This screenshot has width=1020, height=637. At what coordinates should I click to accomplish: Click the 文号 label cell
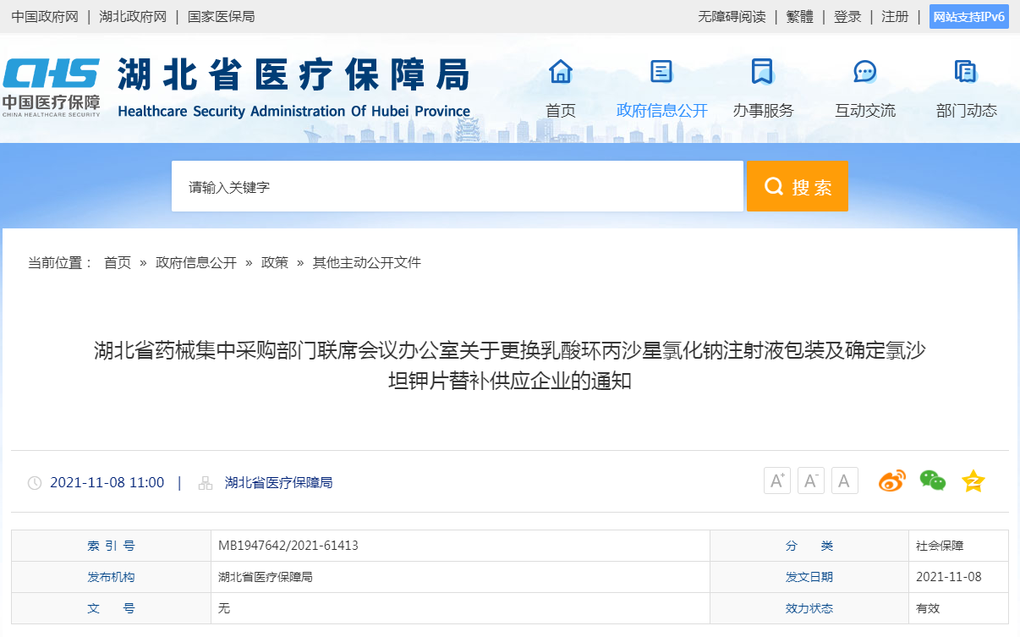click(x=111, y=608)
